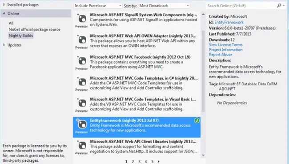Select Microsoft ASP.NET SignalR System.Web Components title
Image resolution: width=289 pixels, height=164 pixels.
point(144,15)
